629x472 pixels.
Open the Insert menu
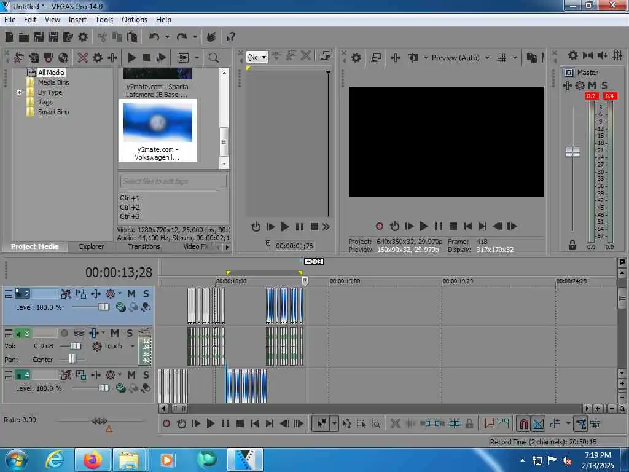point(77,20)
